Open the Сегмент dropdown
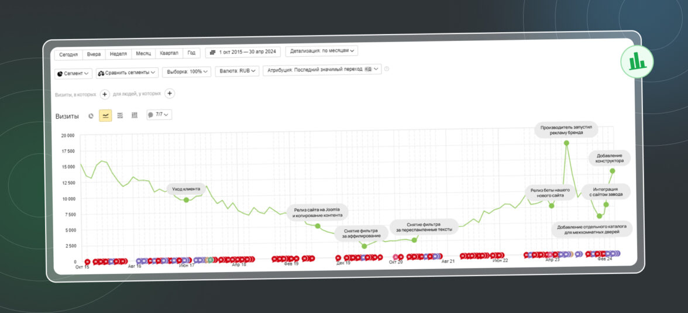The width and height of the screenshot is (688, 313). 73,73
